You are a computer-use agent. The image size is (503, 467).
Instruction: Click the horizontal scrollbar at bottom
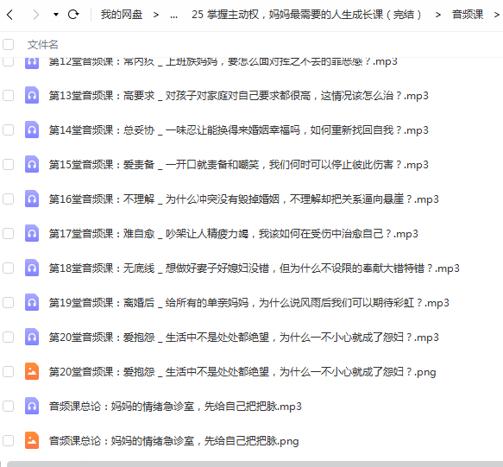[255, 464]
